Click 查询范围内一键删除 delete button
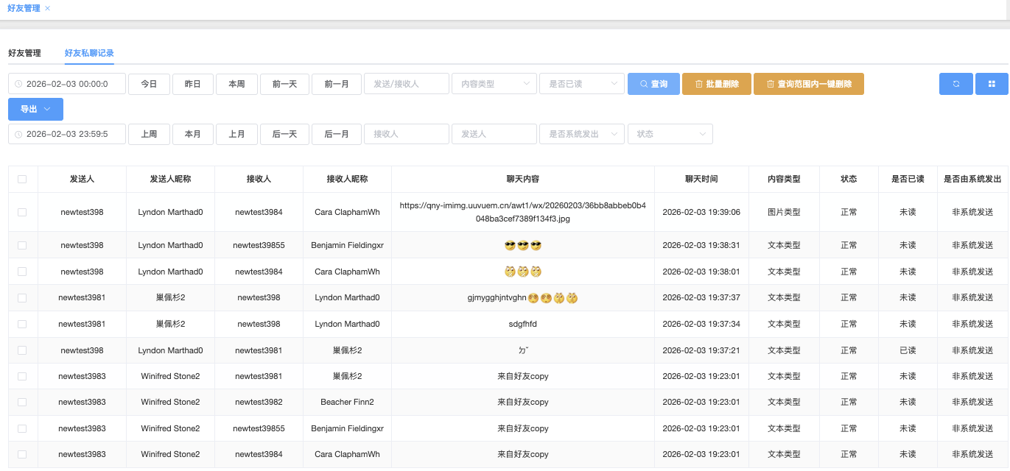 coord(808,84)
